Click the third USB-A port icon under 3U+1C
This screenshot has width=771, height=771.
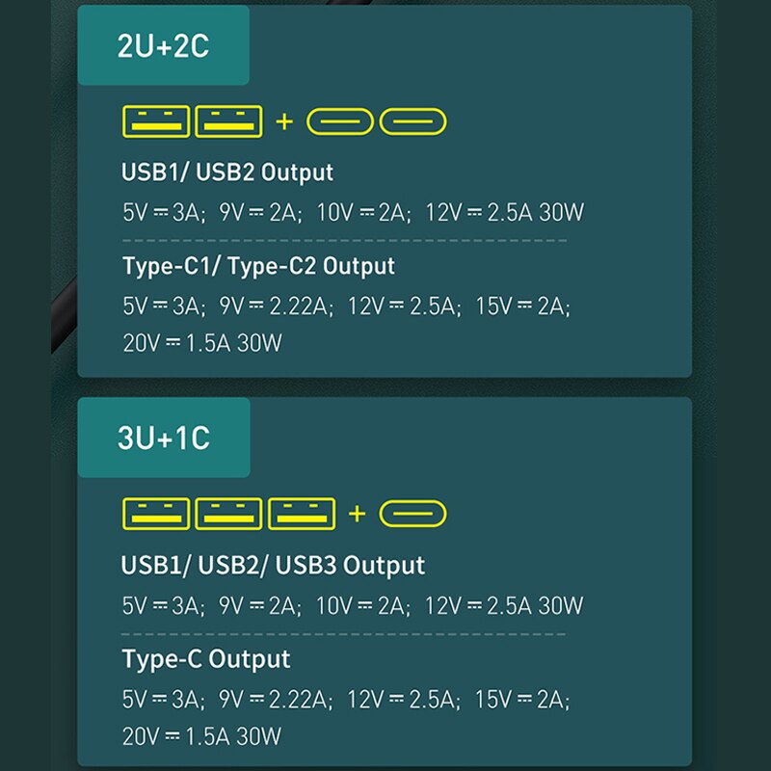302,514
